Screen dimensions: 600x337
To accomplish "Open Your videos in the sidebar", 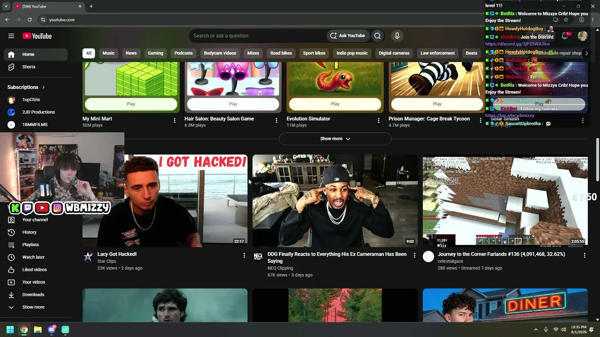I will 36,282.
